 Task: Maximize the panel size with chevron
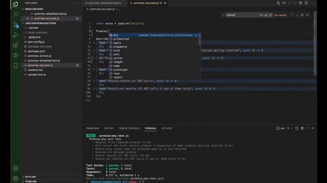pyautogui.click(x=308, y=128)
